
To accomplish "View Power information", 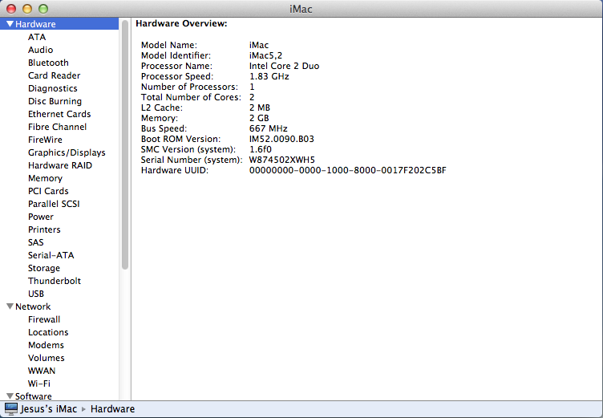I will click(x=41, y=217).
